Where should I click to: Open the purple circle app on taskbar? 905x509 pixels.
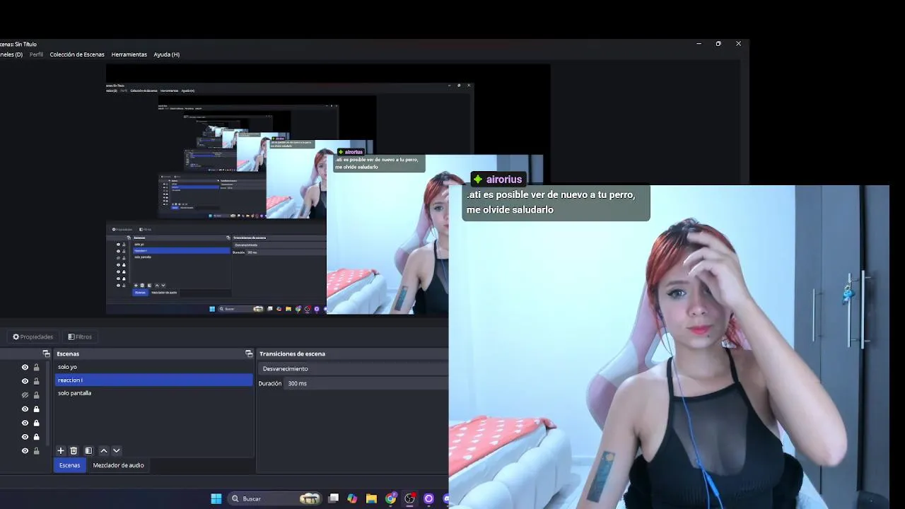428,498
